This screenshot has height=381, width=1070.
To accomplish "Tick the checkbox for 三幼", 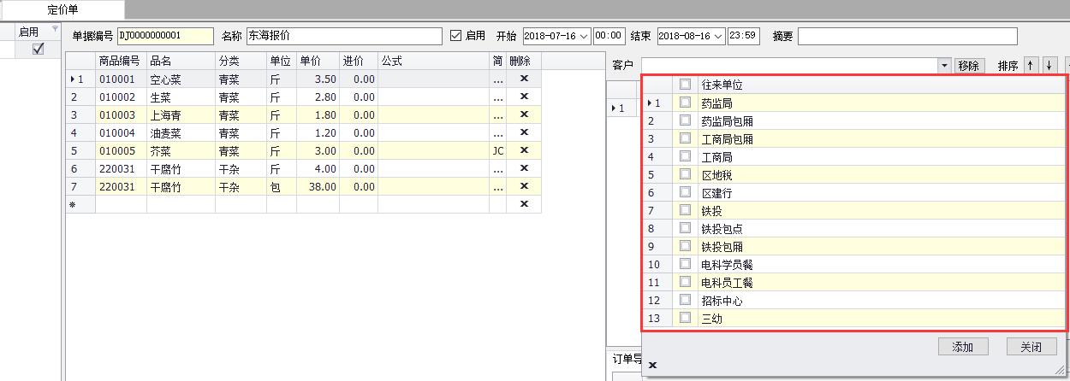I will pyautogui.click(x=685, y=318).
